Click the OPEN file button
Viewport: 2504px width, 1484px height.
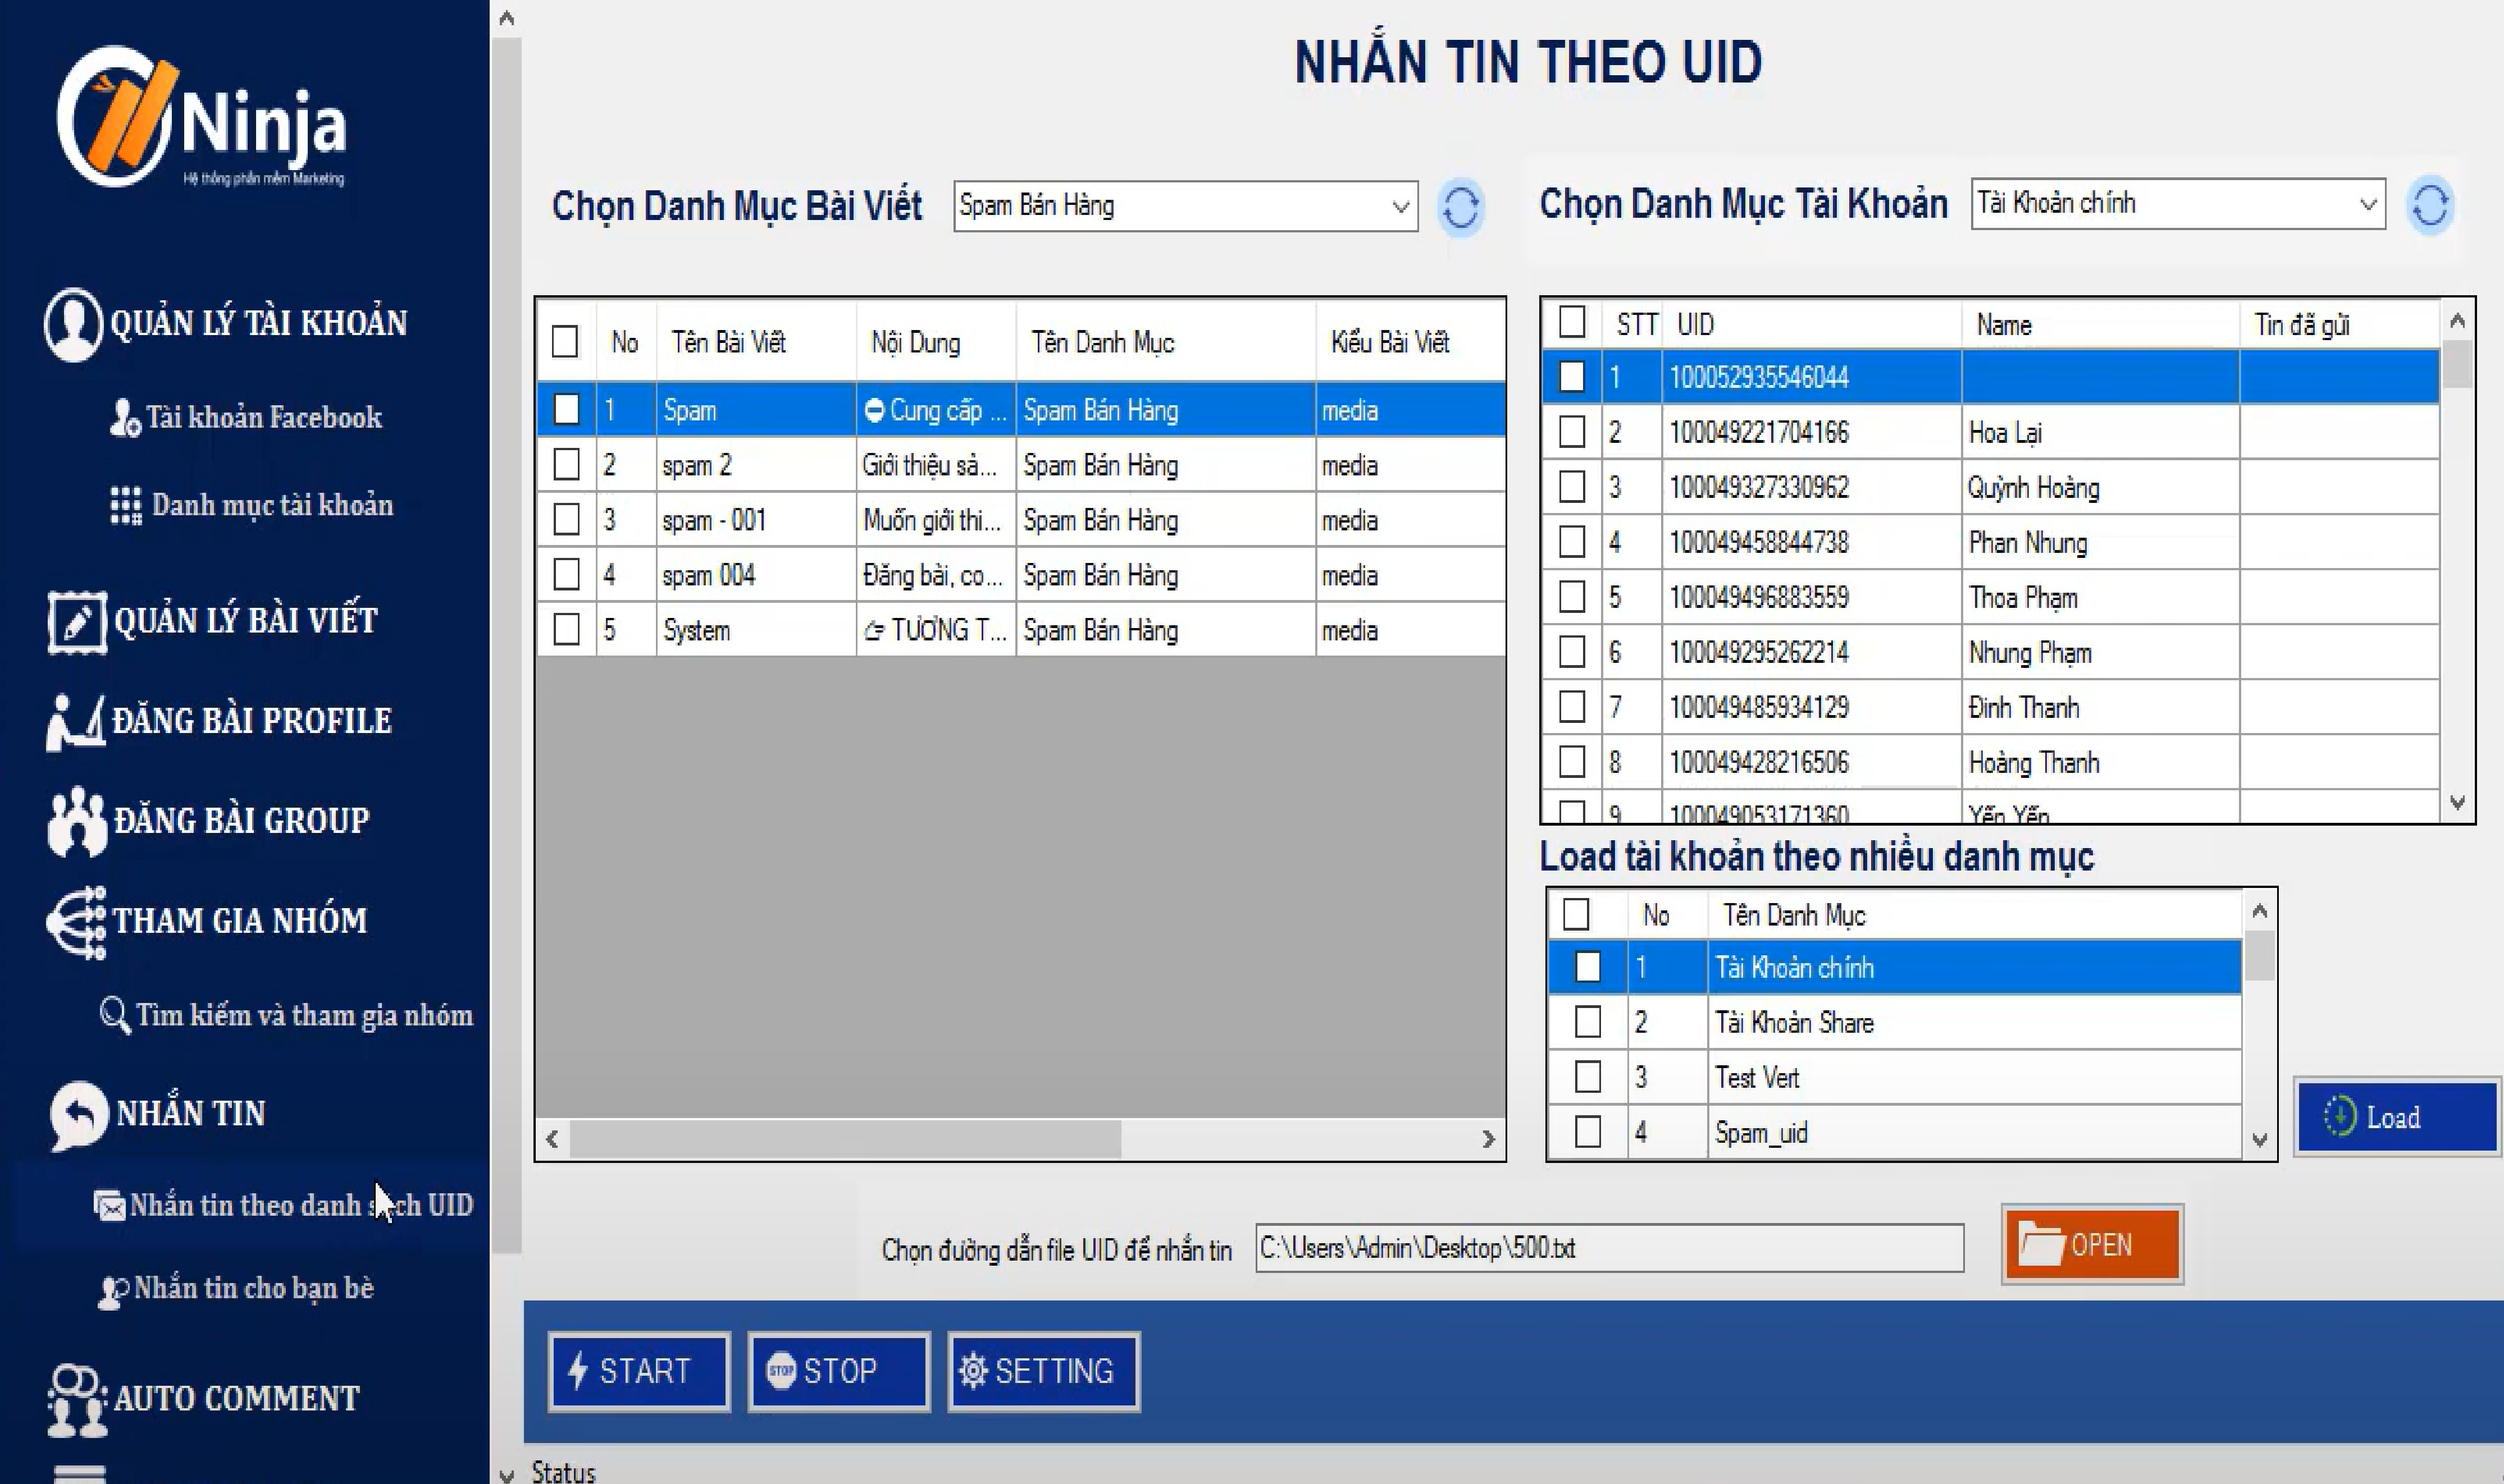(2092, 1245)
